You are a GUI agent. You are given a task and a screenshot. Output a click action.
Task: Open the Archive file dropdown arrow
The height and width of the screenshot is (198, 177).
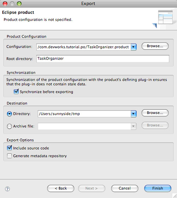(x=133, y=126)
